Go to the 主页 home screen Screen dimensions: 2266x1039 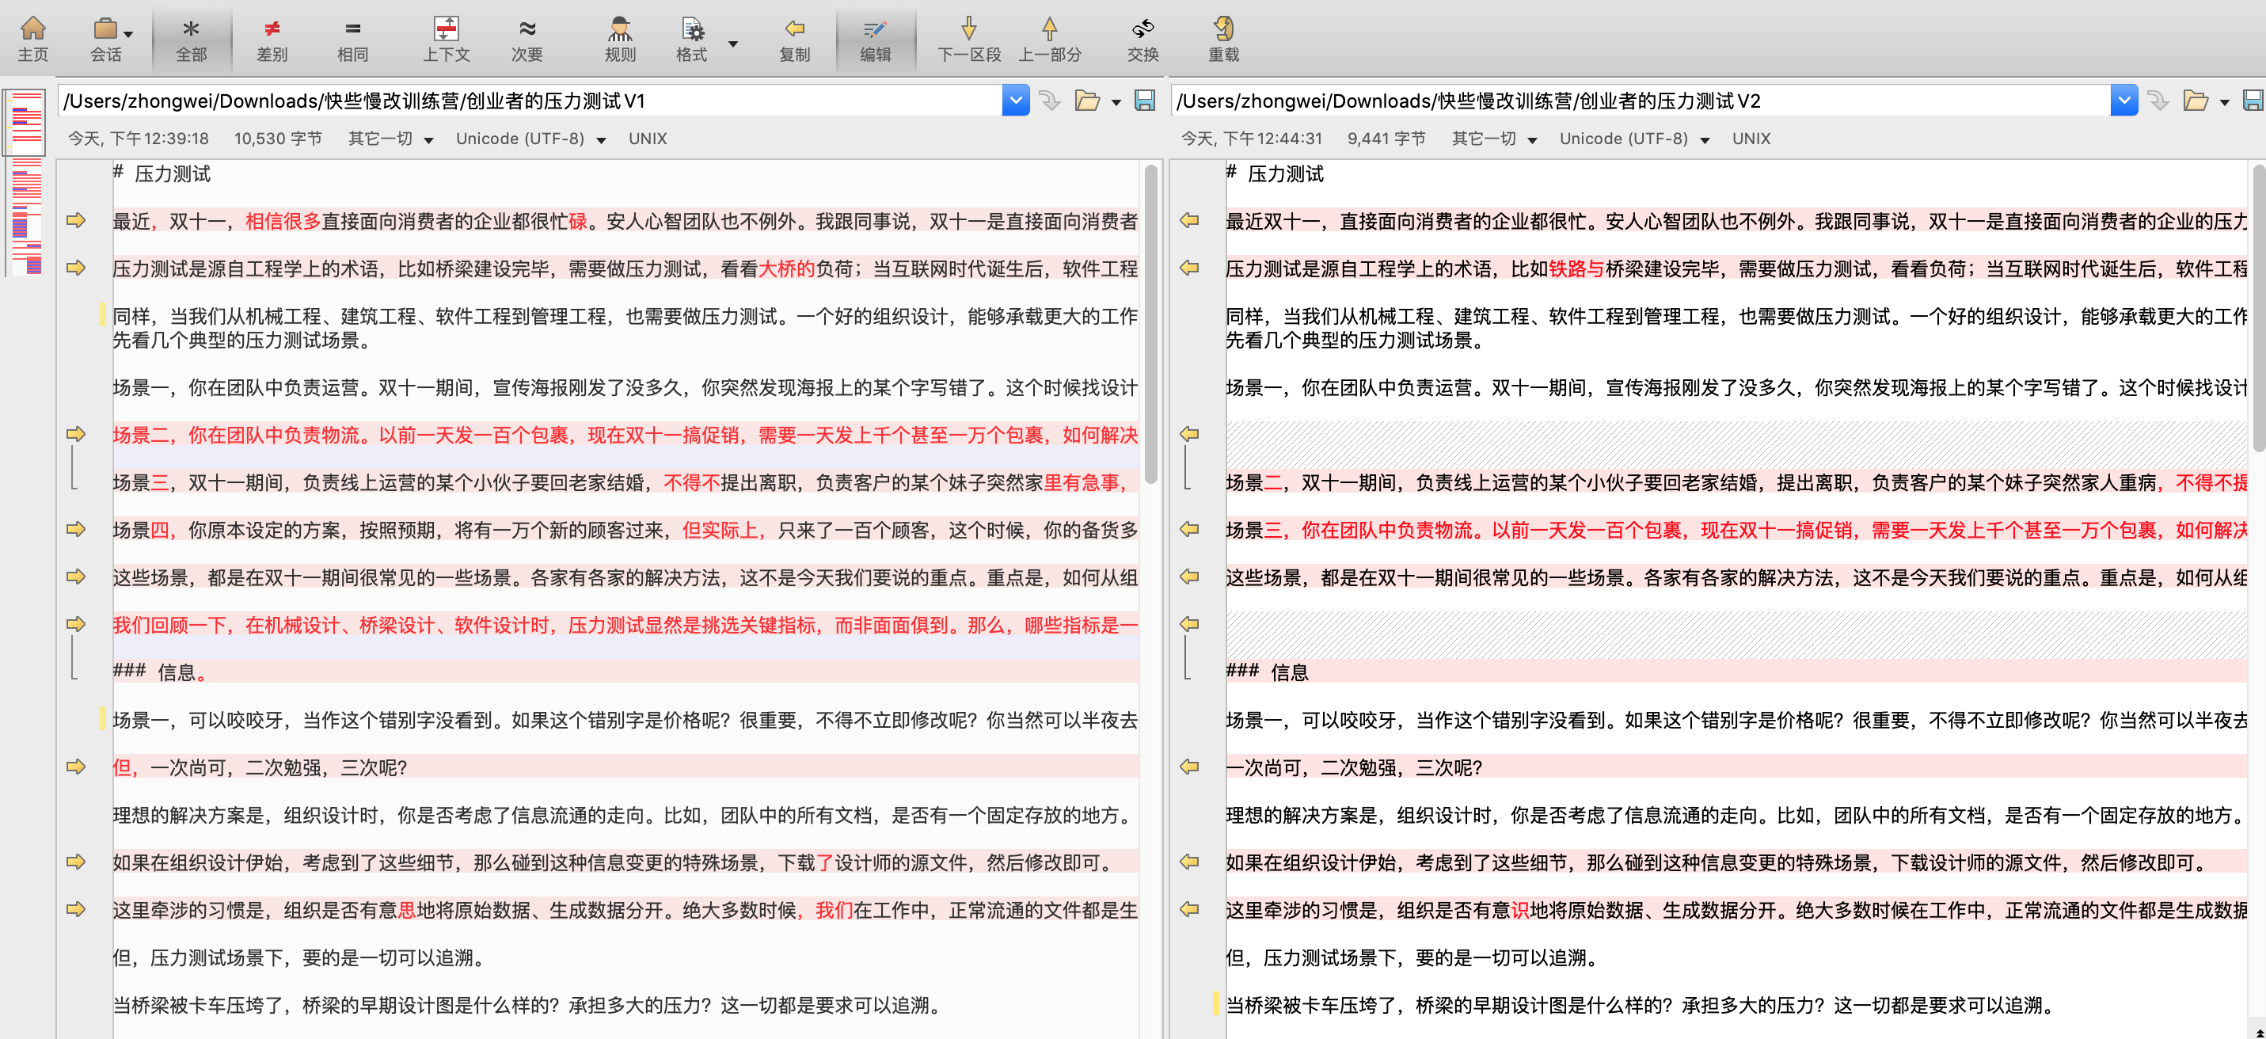pyautogui.click(x=32, y=39)
